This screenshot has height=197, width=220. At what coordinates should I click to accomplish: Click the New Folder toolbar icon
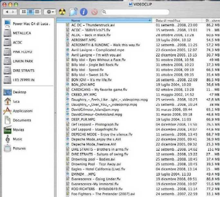pos(73,12)
